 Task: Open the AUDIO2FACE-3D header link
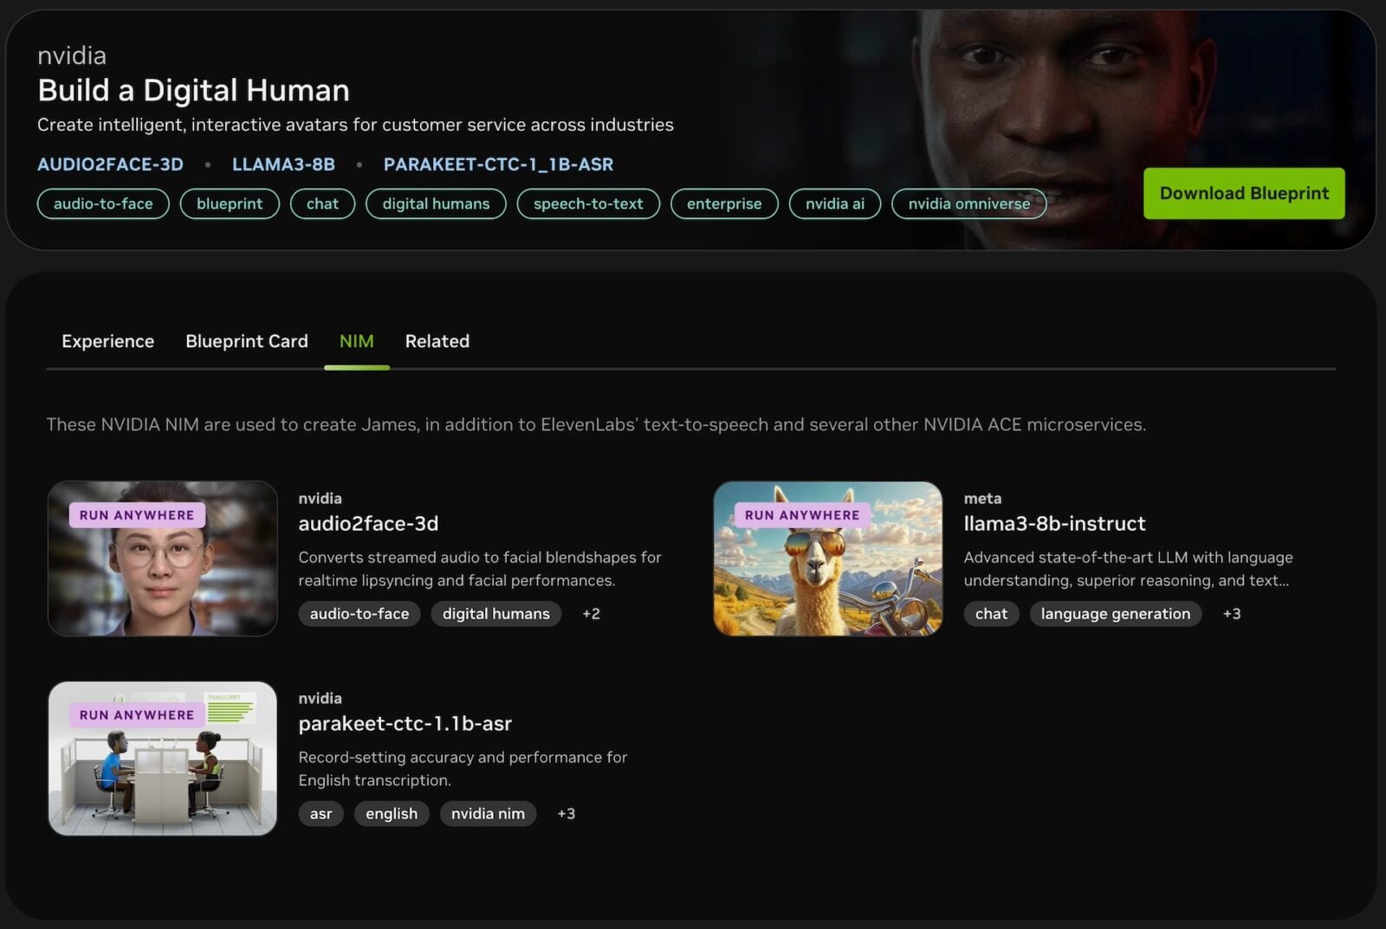pos(110,165)
